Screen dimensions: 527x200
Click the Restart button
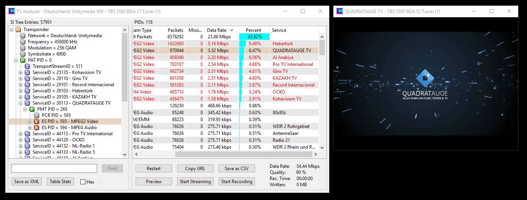(154, 169)
